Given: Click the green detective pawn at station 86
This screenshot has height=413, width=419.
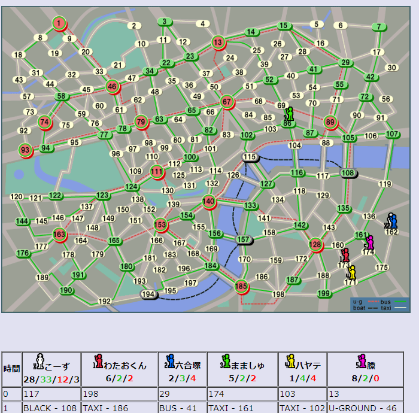Looking at the screenshot, I should point(290,114).
